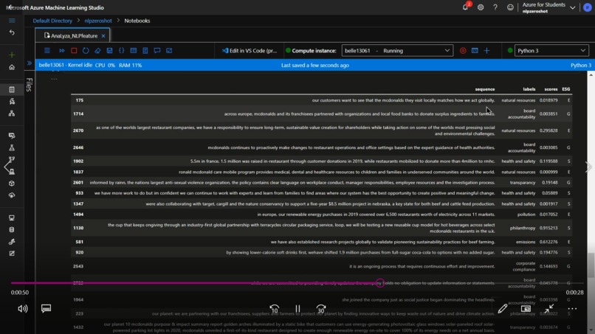
Task: Open settings gear in the top bar
Action: click(x=481, y=7)
